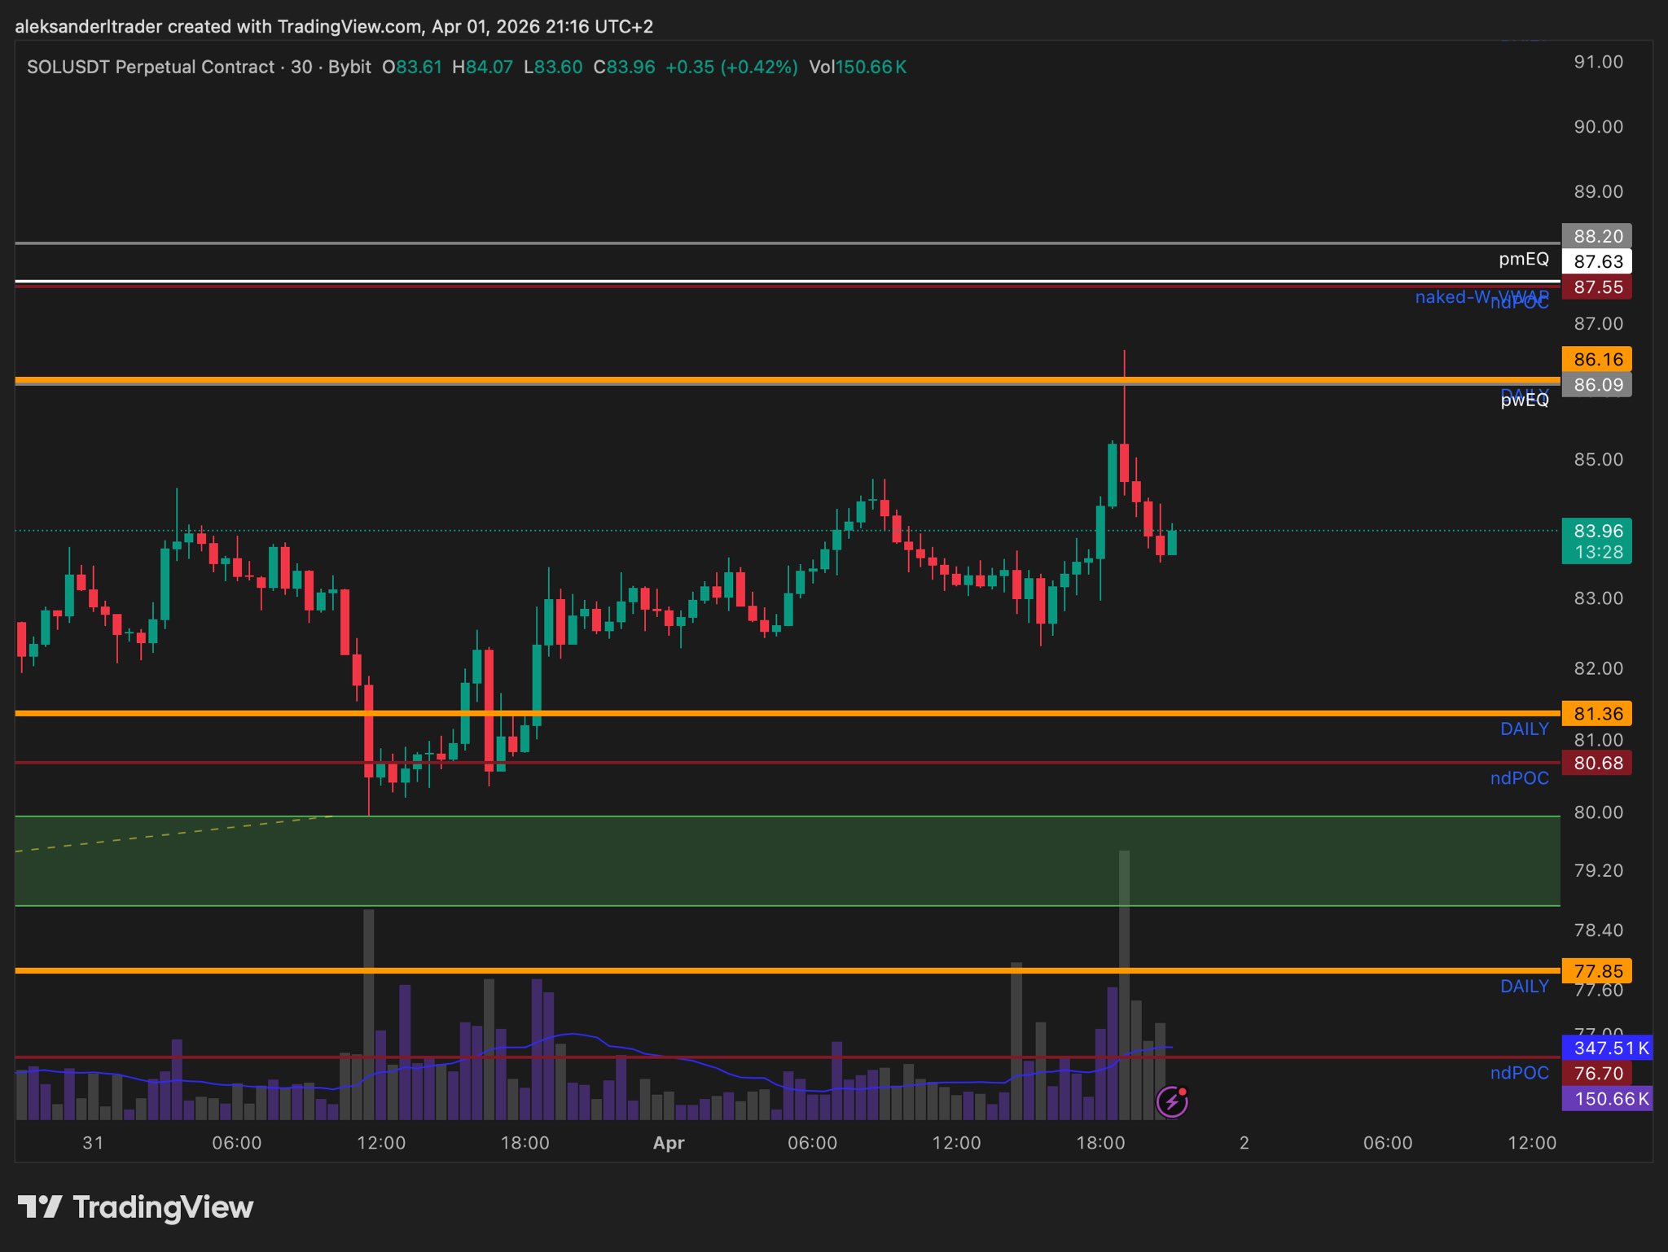Click the 31 date label on the time axis
Image resolution: width=1668 pixels, height=1252 pixels.
coord(93,1143)
